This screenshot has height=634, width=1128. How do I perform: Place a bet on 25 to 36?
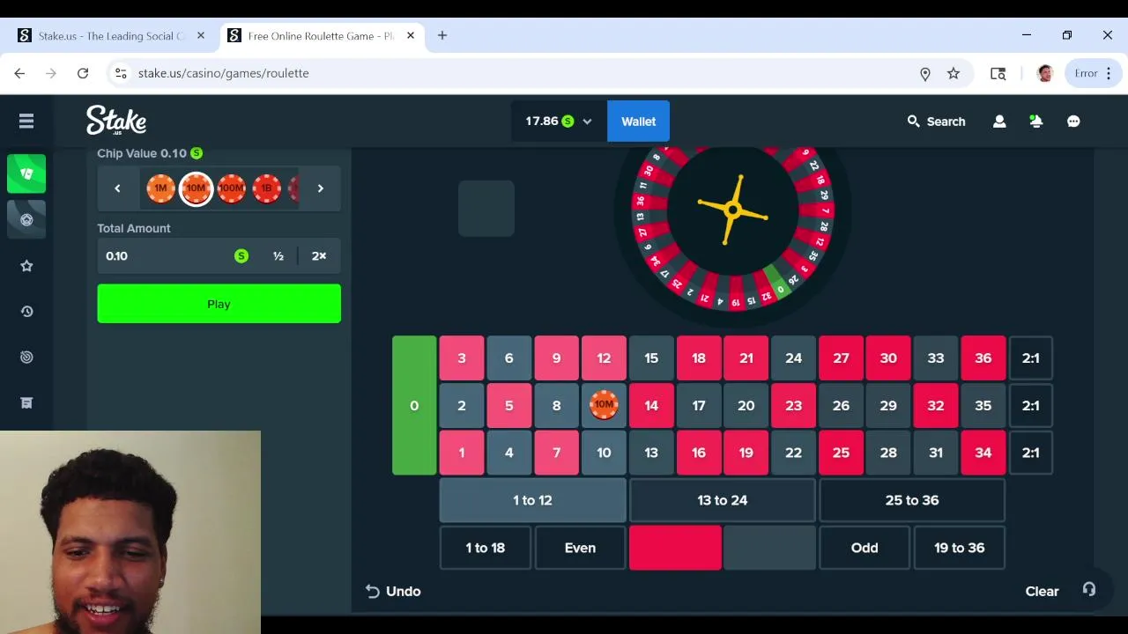point(912,500)
